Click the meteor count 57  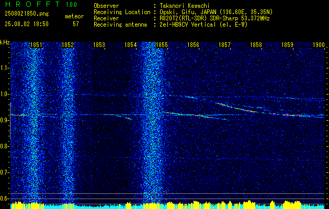(76, 24)
